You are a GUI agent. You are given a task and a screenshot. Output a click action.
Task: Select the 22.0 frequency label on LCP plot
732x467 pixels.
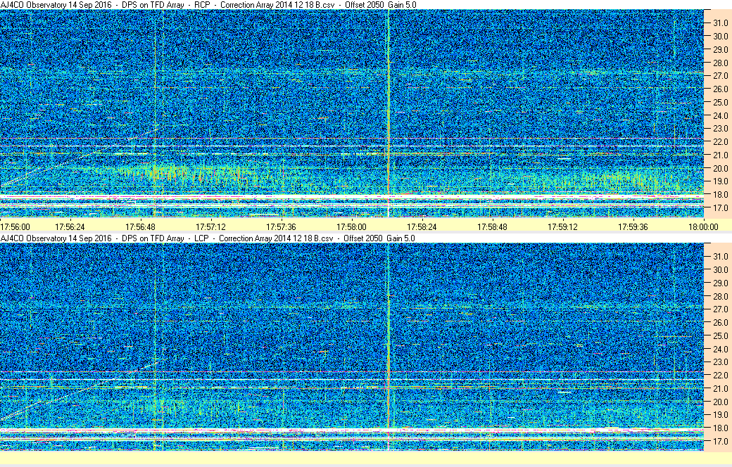click(720, 375)
